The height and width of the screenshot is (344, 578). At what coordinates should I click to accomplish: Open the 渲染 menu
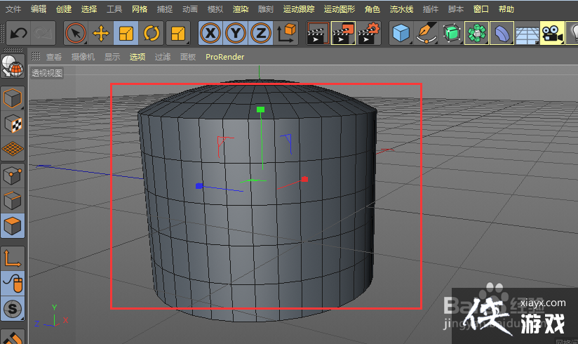click(241, 9)
